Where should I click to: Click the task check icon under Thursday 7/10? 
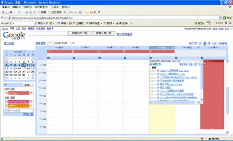[x=151, y=58]
